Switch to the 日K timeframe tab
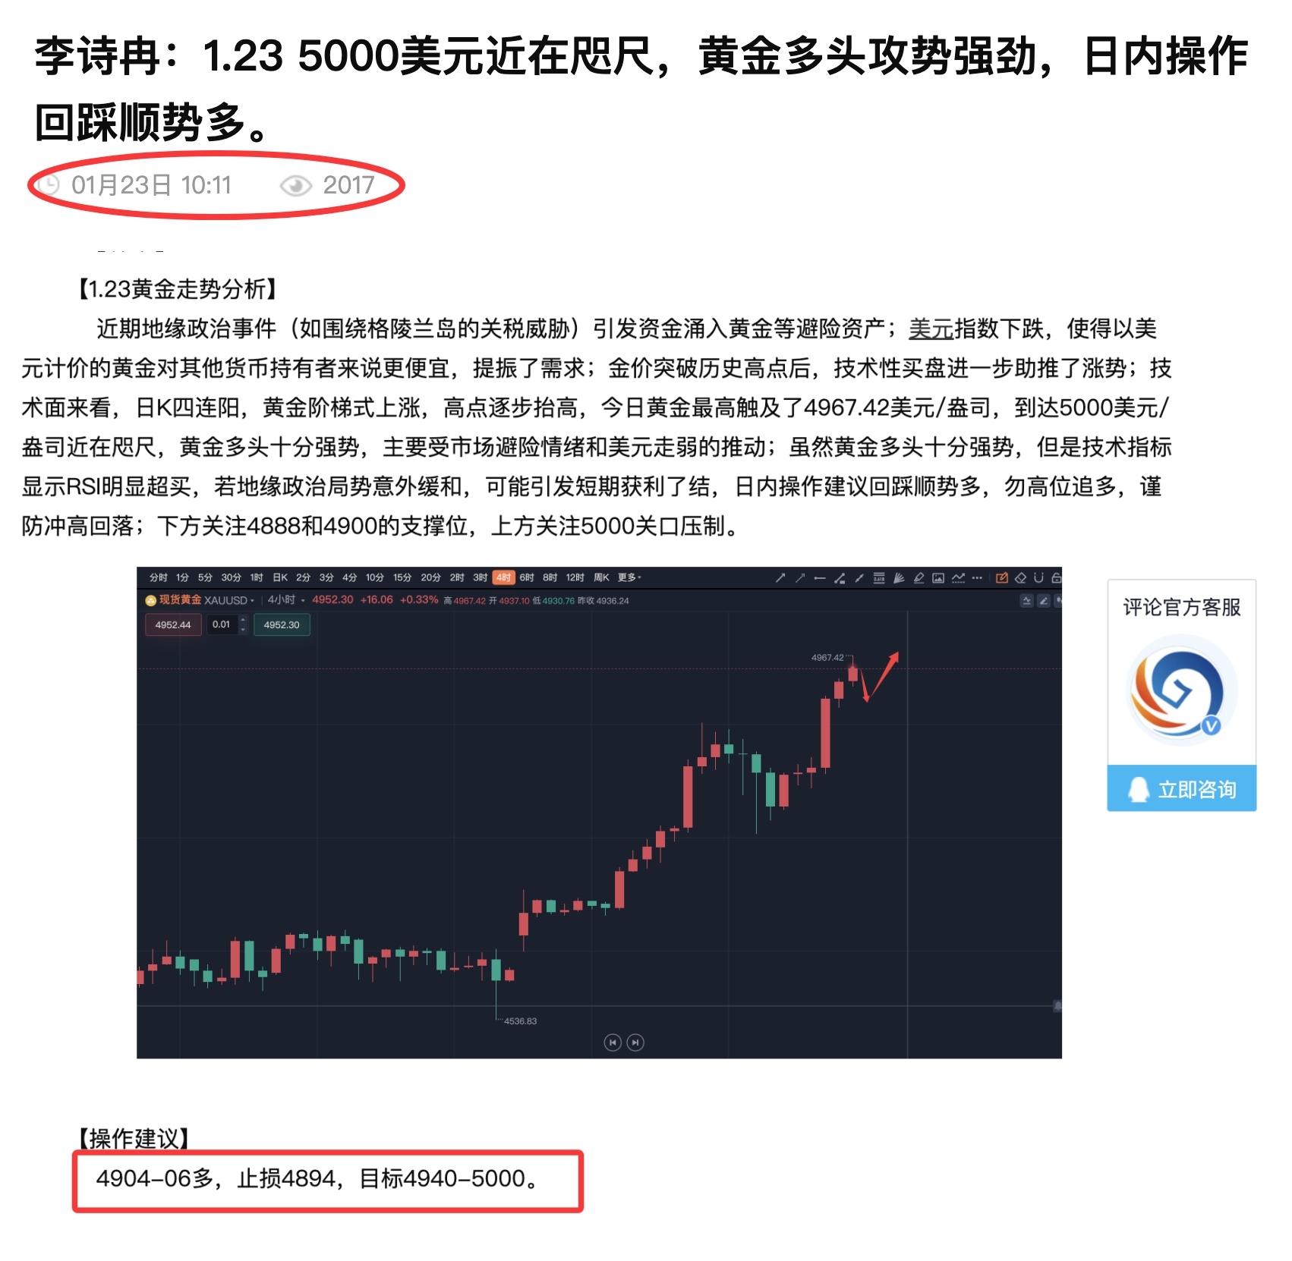The image size is (1292, 1261). (x=280, y=577)
